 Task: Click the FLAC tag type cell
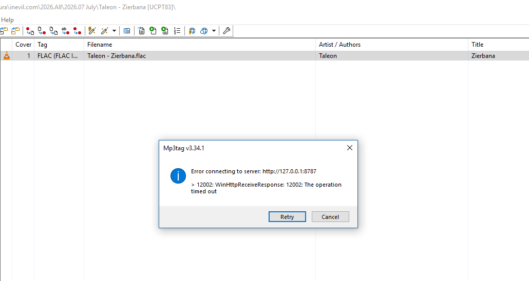pyautogui.click(x=59, y=55)
